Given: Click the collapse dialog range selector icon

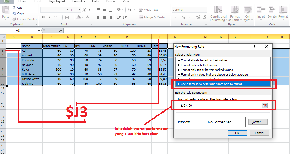Looking at the screenshot, I should [265, 105].
